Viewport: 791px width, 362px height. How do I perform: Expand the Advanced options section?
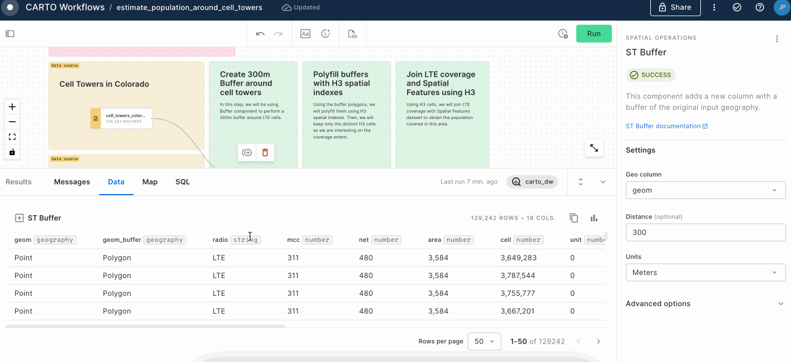pos(705,304)
